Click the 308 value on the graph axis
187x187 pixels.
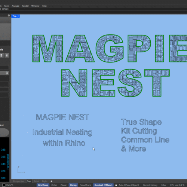3,178
